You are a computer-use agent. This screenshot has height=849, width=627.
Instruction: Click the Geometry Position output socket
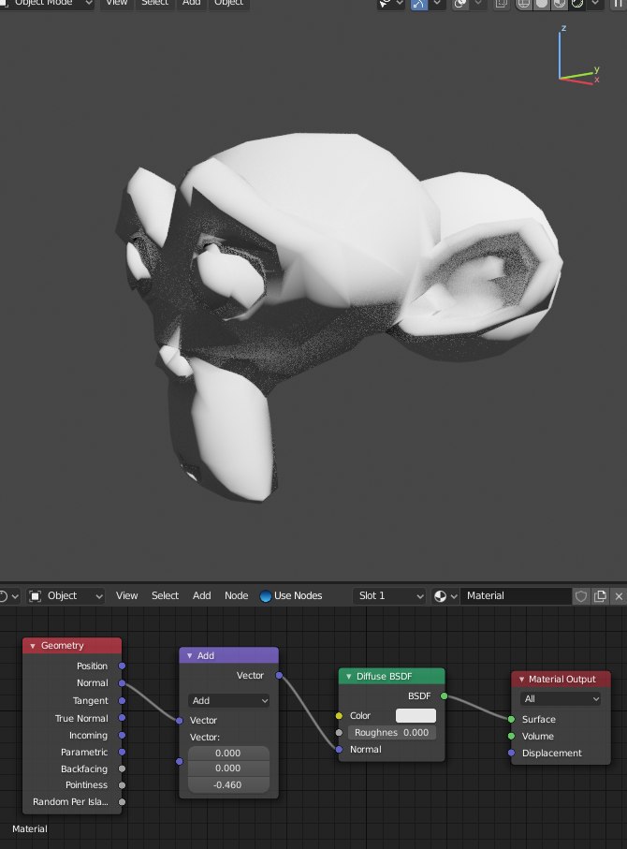tap(122, 666)
